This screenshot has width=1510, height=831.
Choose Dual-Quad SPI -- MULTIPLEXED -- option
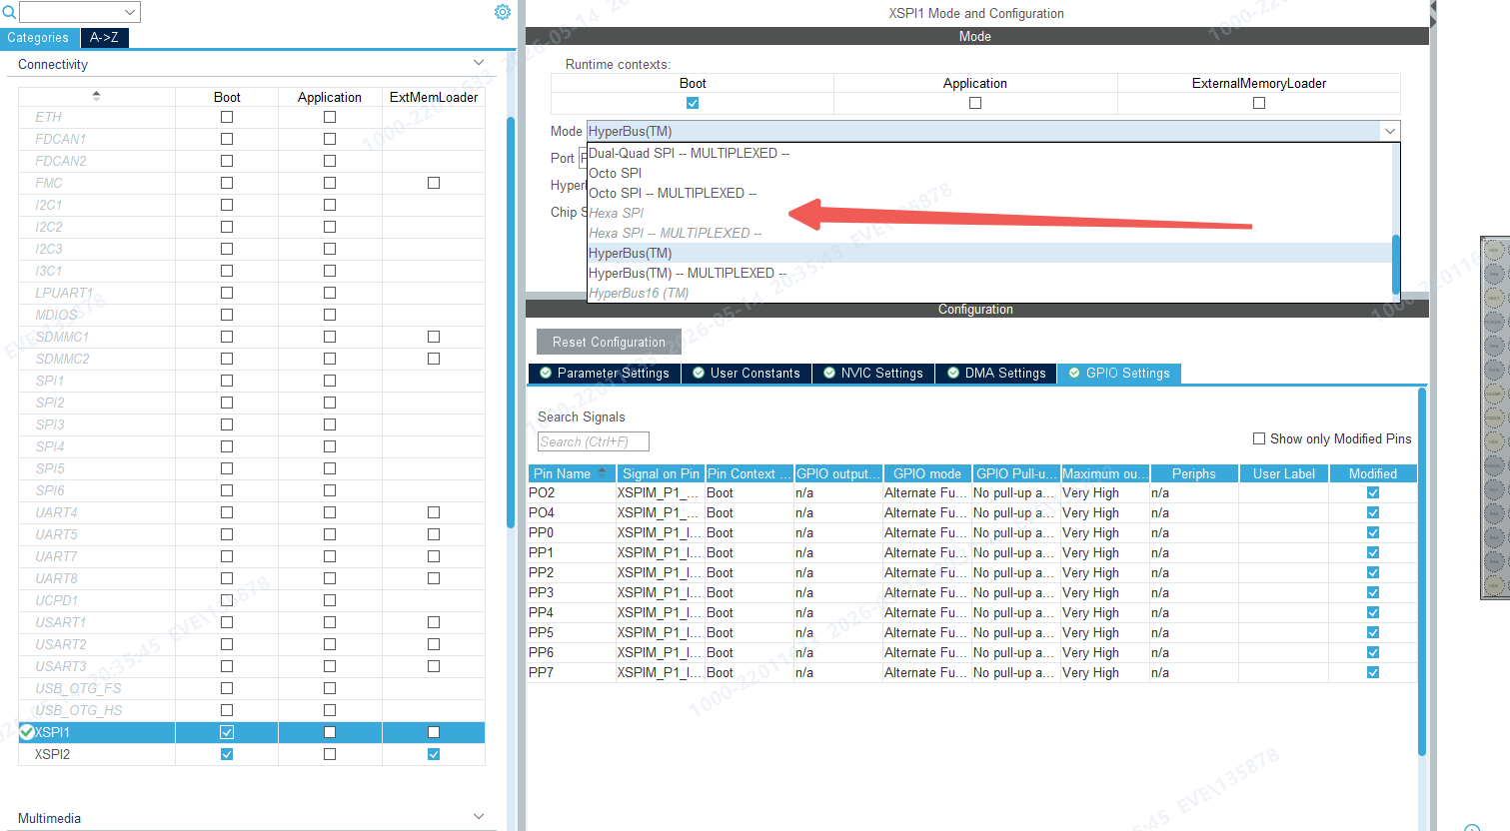pos(689,153)
